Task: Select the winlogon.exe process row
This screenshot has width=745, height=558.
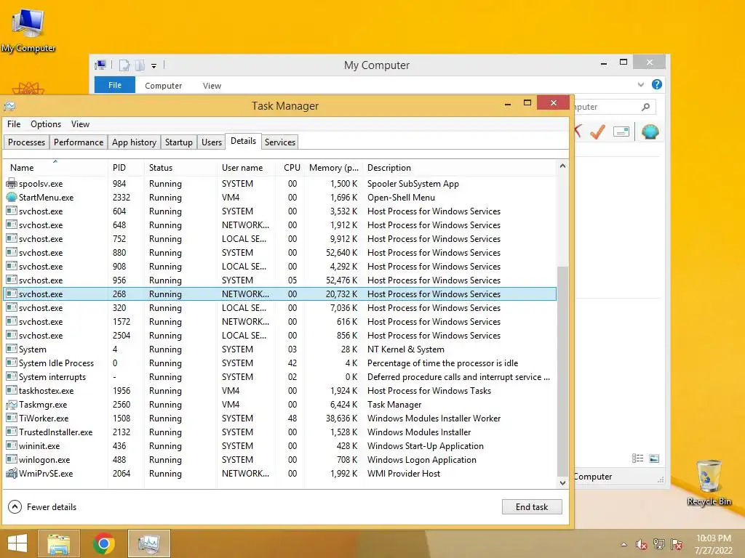Action: pyautogui.click(x=280, y=459)
